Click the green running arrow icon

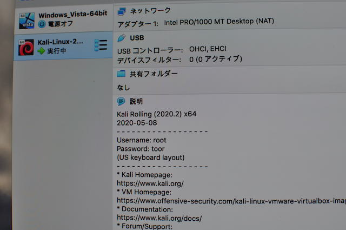click(41, 51)
